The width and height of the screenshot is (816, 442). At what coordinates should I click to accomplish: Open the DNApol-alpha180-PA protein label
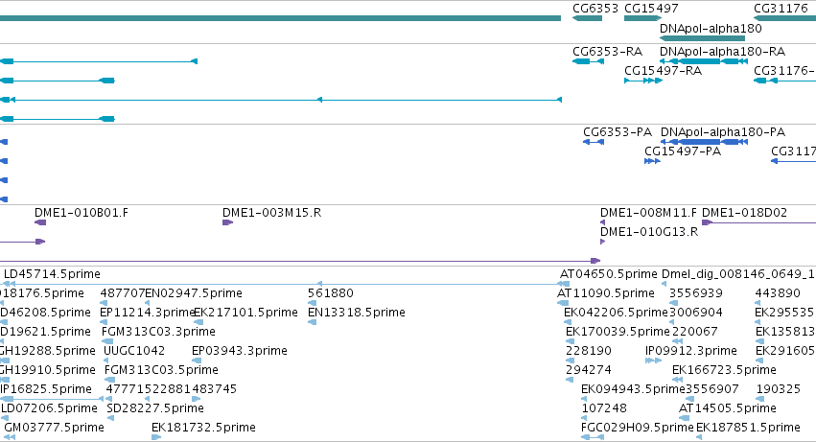(723, 132)
